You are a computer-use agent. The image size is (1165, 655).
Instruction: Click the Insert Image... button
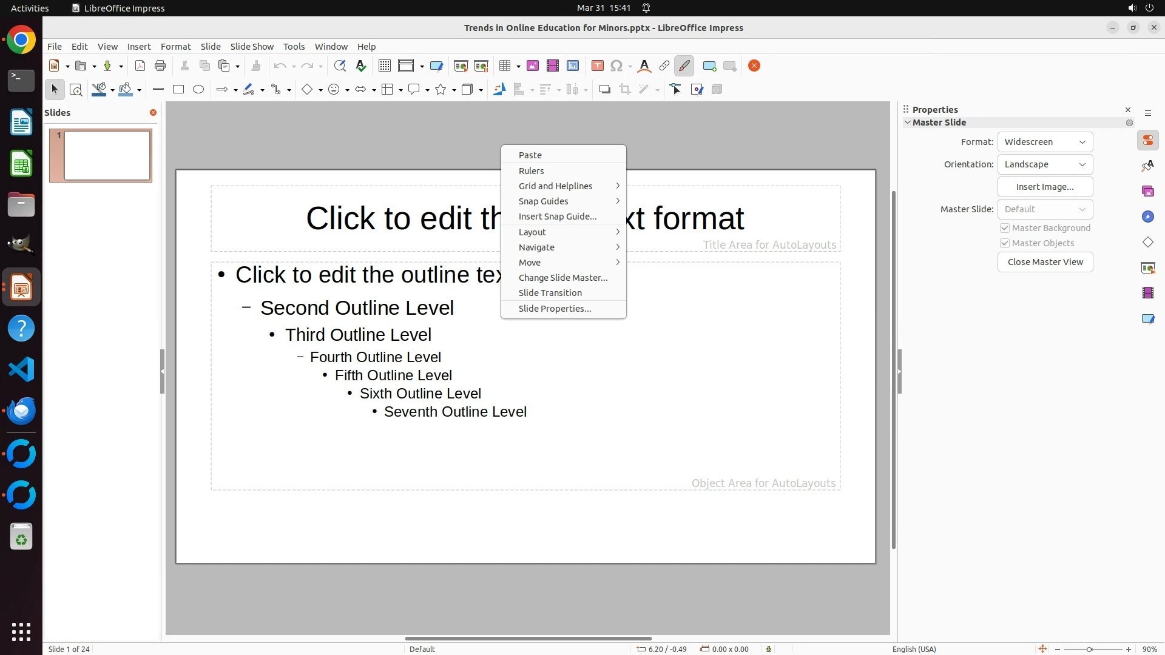[1045, 187]
